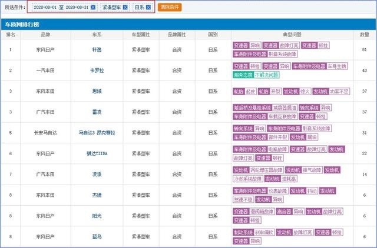Screen dimensions: 377x248
Task: Click brand cell 广汽丰田
Action: 45,112
